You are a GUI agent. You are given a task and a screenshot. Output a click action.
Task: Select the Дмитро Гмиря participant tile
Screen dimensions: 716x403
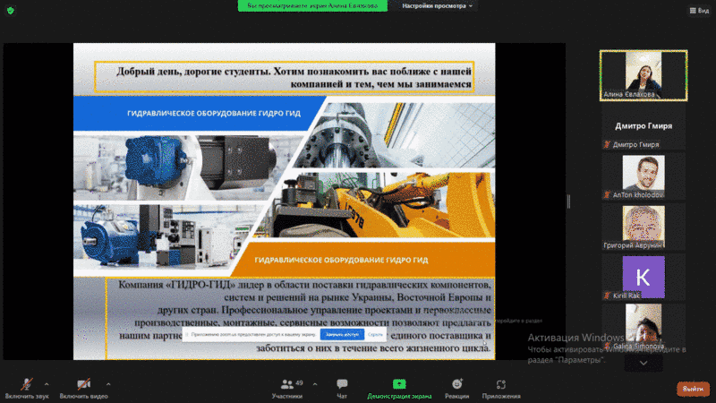click(x=644, y=126)
